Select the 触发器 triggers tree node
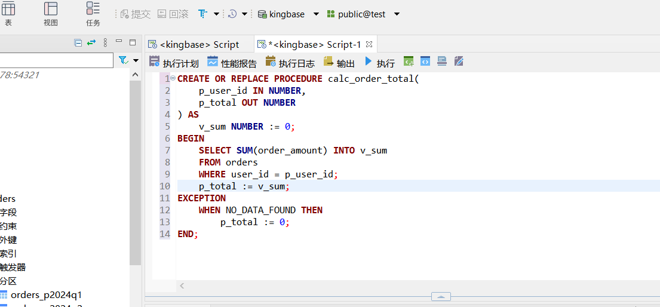Image resolution: width=660 pixels, height=307 pixels. tap(13, 267)
